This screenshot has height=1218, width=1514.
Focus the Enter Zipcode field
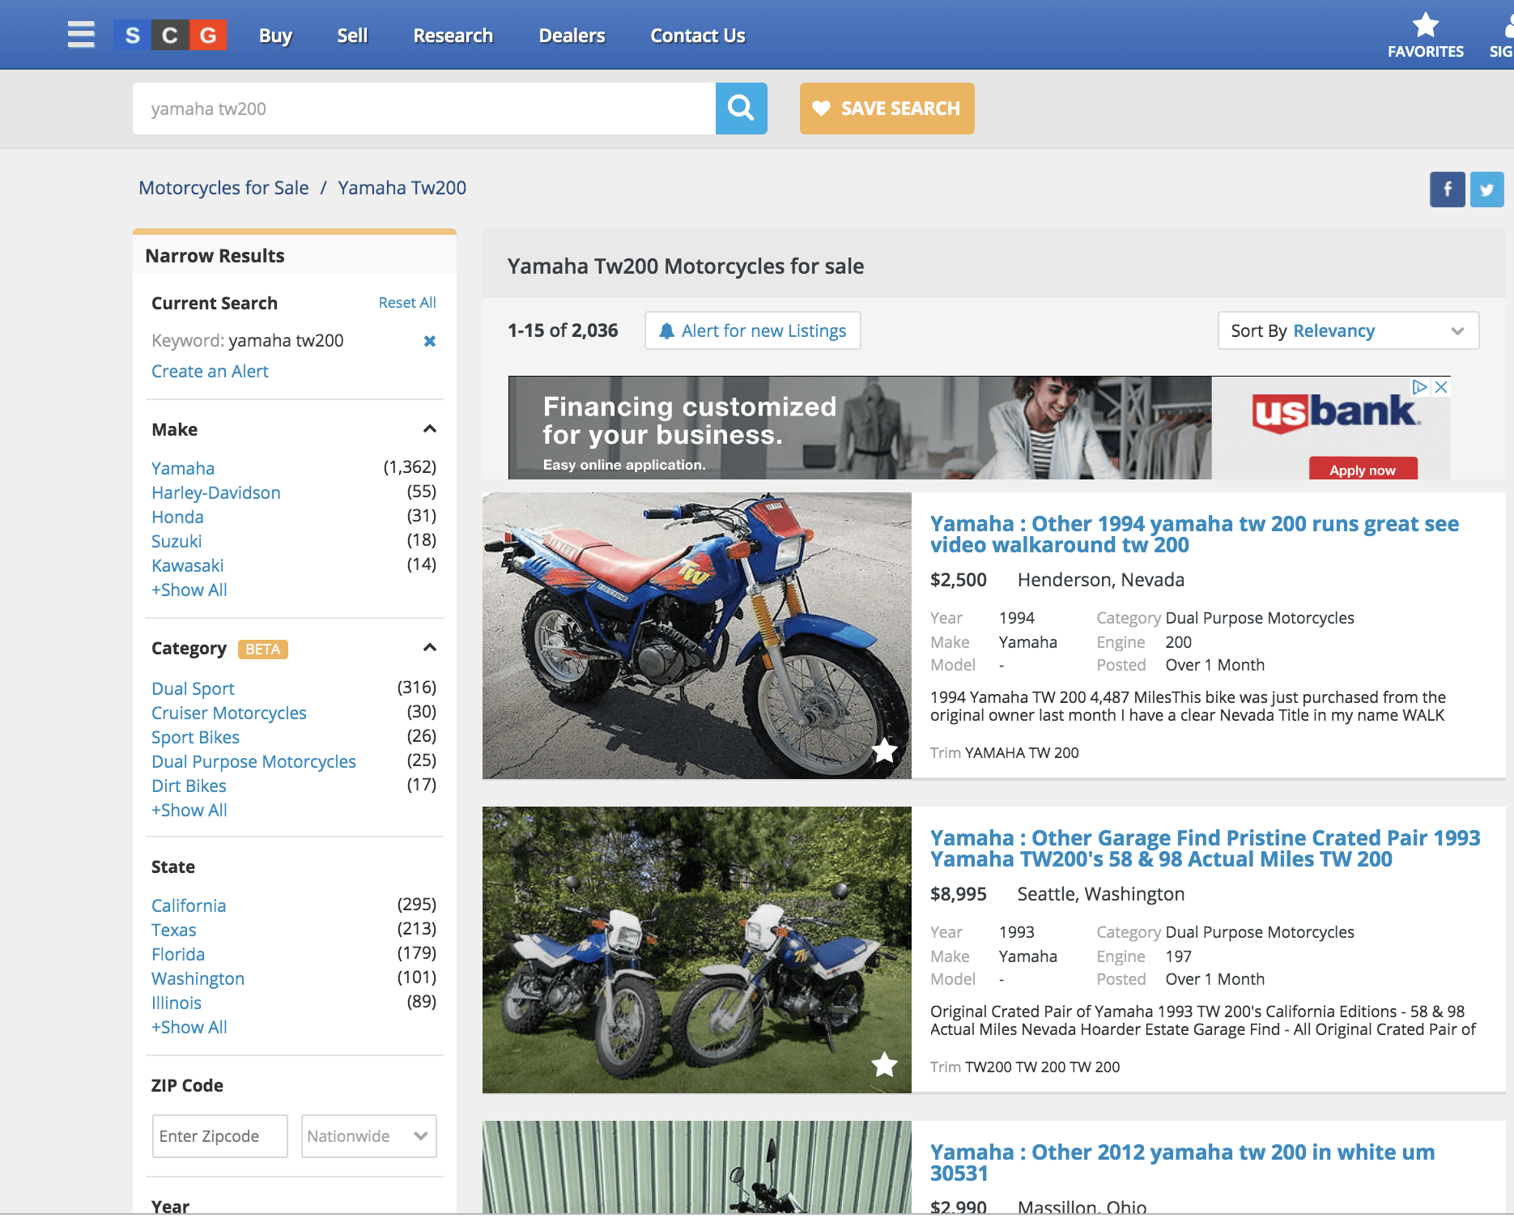point(219,1135)
